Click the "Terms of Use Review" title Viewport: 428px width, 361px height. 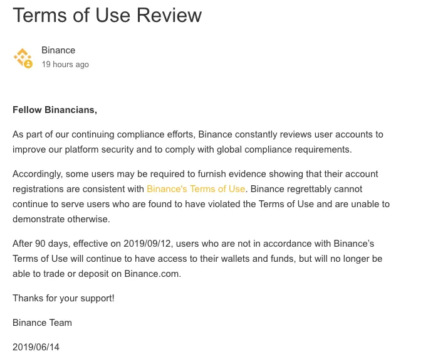107,16
